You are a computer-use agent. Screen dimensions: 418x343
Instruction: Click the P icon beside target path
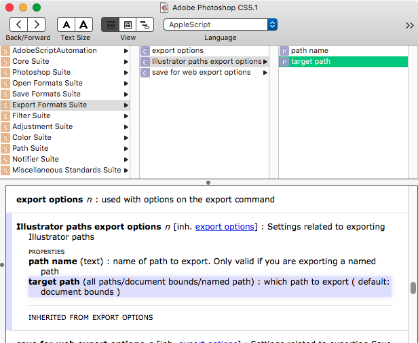[284, 62]
